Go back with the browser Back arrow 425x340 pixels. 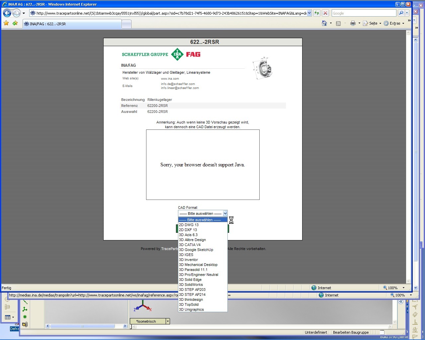pos(7,13)
